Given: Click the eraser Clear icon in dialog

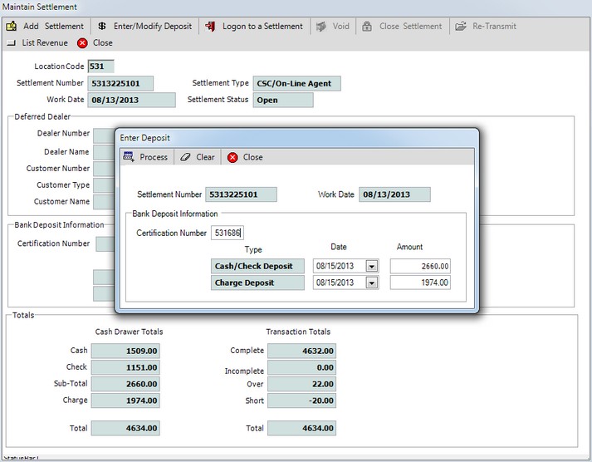Looking at the screenshot, I should pyautogui.click(x=185, y=157).
